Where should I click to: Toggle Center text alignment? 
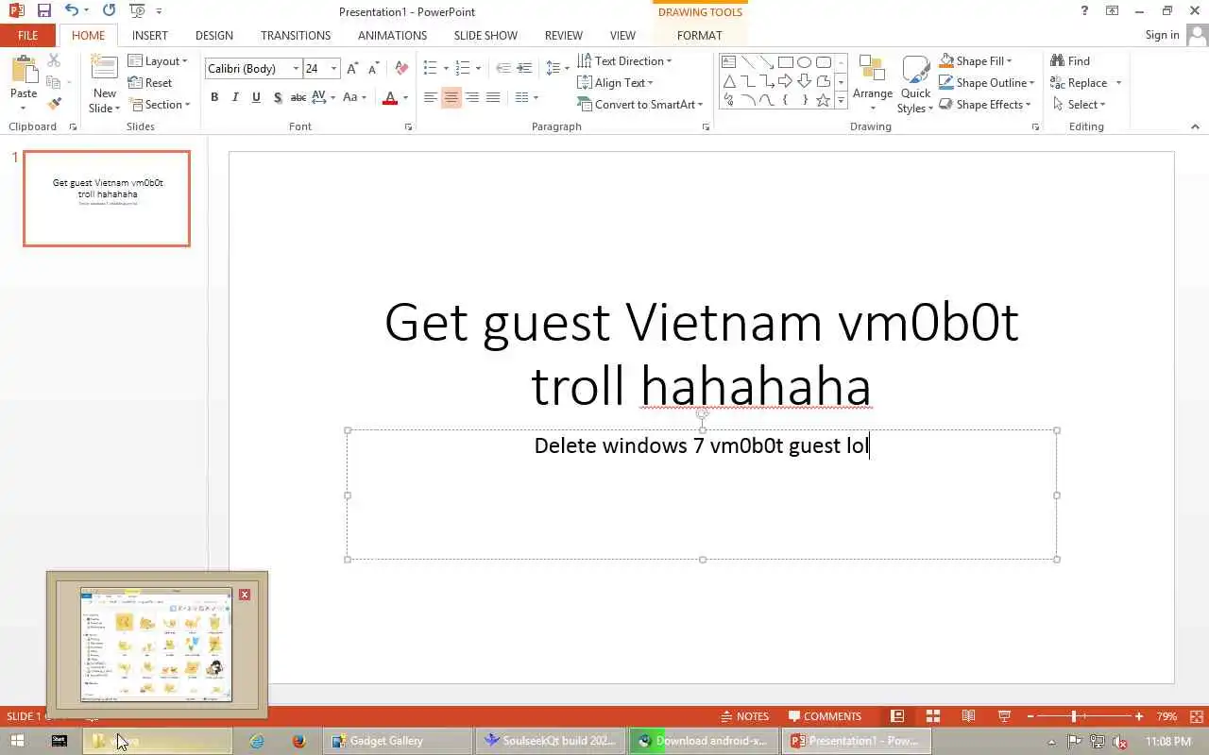point(451,97)
